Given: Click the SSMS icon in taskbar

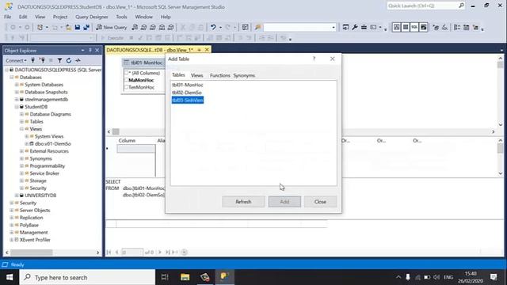Looking at the screenshot, I should pyautogui.click(x=225, y=277).
